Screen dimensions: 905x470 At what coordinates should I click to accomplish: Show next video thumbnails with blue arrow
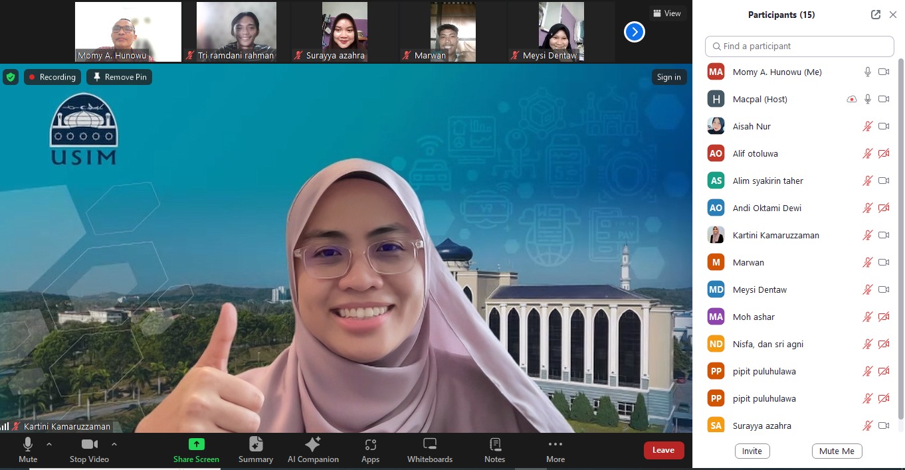click(634, 31)
